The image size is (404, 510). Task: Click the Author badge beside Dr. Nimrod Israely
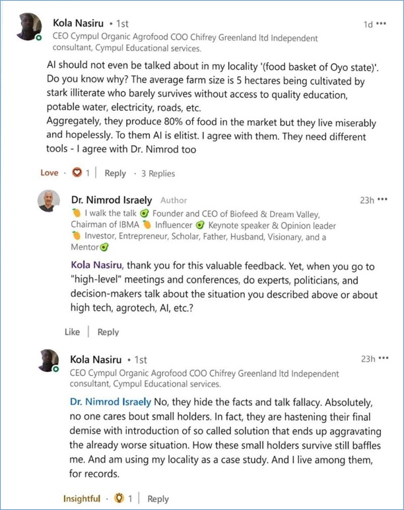pyautogui.click(x=173, y=200)
